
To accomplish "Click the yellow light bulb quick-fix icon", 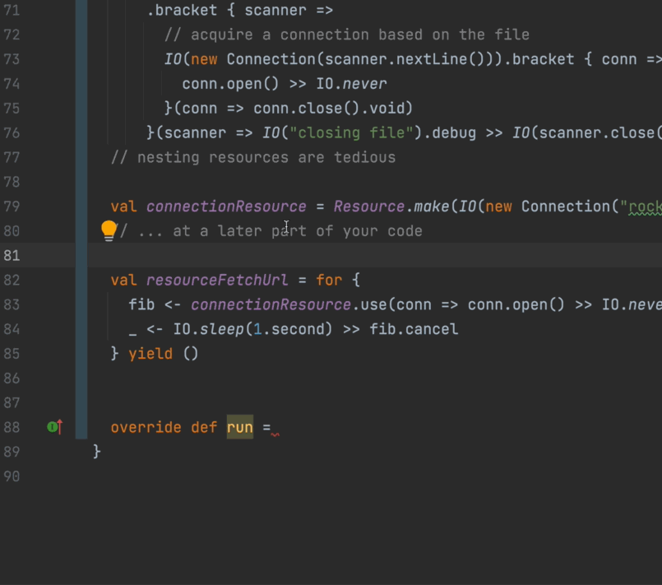I will [109, 230].
